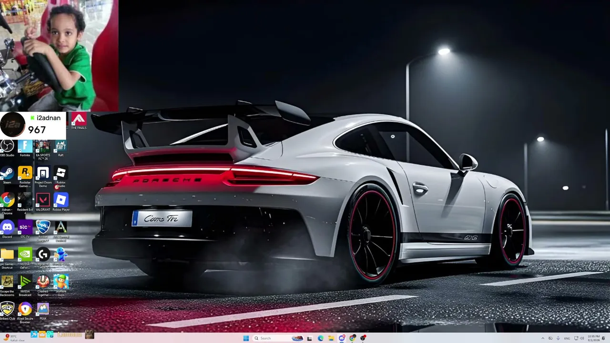Open THE FINALS desktop shortcut
610x343 pixels.
[x=79, y=121]
